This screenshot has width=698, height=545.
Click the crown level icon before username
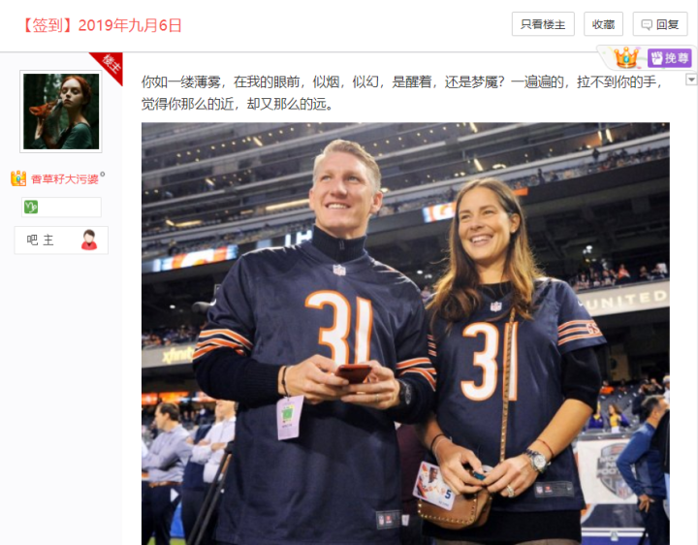click(18, 178)
